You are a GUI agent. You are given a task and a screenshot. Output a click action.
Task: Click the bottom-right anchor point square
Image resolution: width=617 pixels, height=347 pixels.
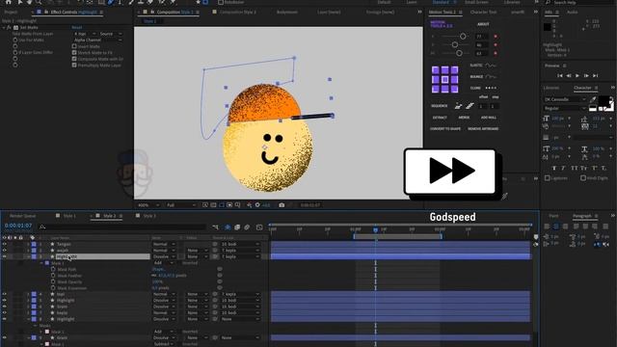[454, 89]
